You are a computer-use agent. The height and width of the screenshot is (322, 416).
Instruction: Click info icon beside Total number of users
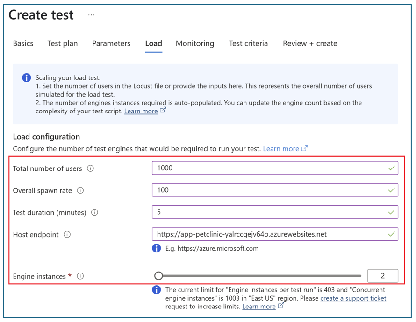91,168
